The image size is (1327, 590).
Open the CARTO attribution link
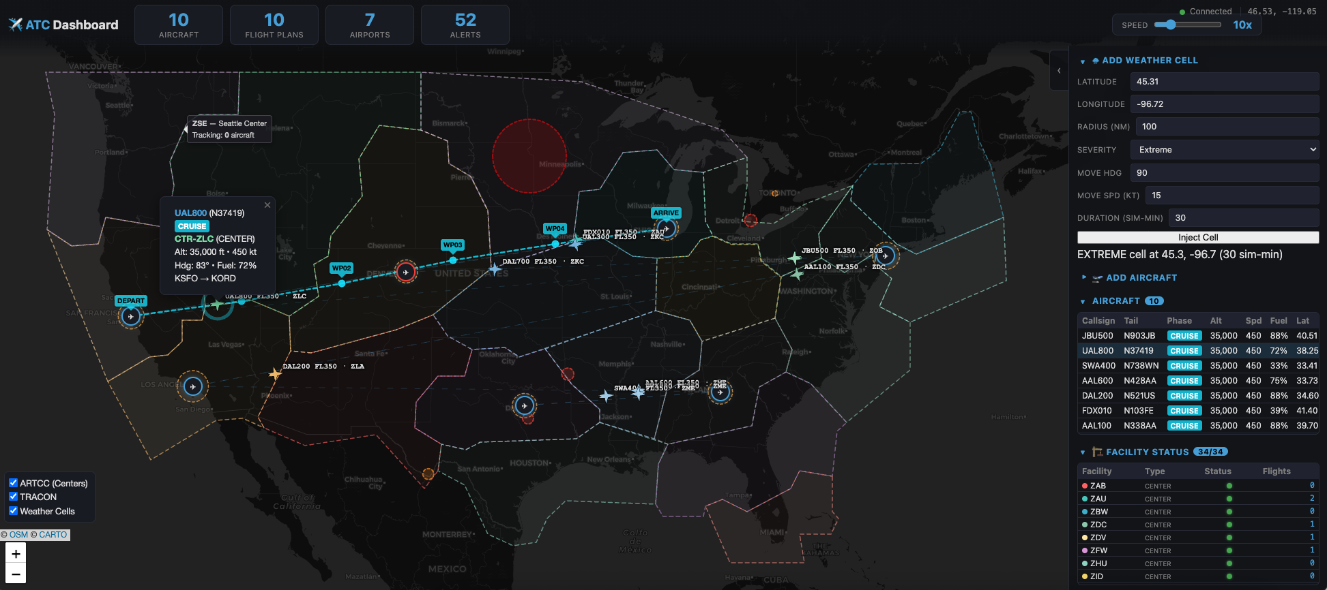[53, 535]
